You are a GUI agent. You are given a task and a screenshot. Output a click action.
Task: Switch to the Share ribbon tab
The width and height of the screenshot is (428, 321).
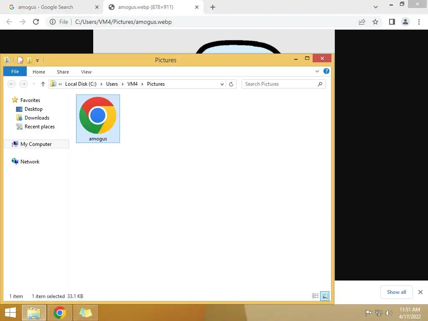pos(63,72)
